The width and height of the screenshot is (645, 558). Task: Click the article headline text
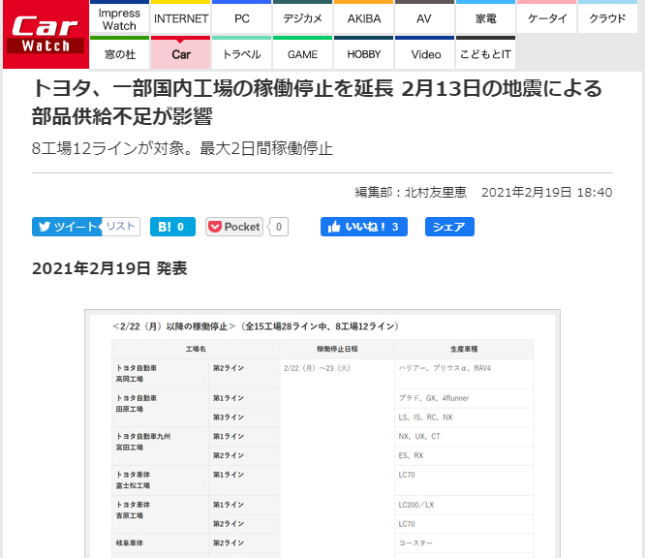(317, 102)
